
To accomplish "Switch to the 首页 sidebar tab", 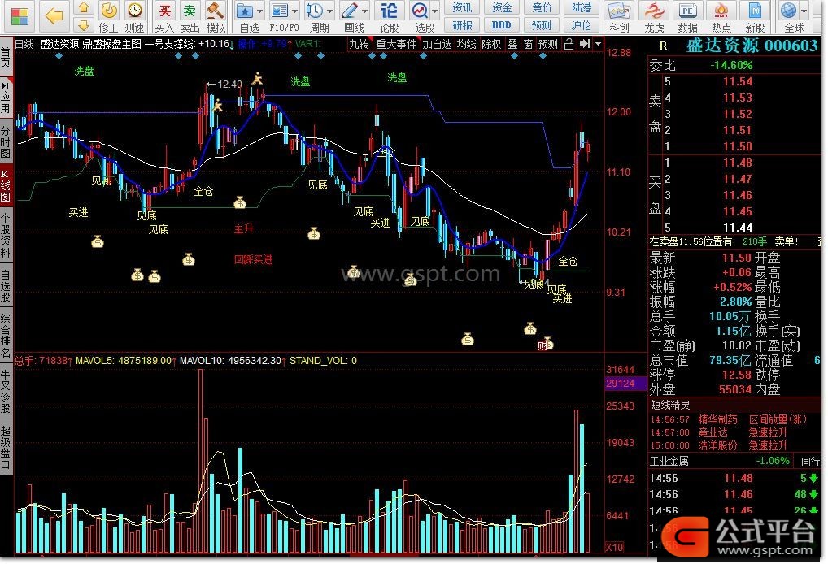I will 6,58.
